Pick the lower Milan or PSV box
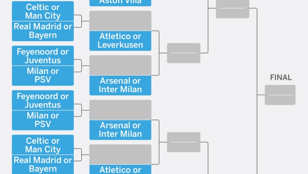This screenshot has width=308, height=174. [x=43, y=120]
